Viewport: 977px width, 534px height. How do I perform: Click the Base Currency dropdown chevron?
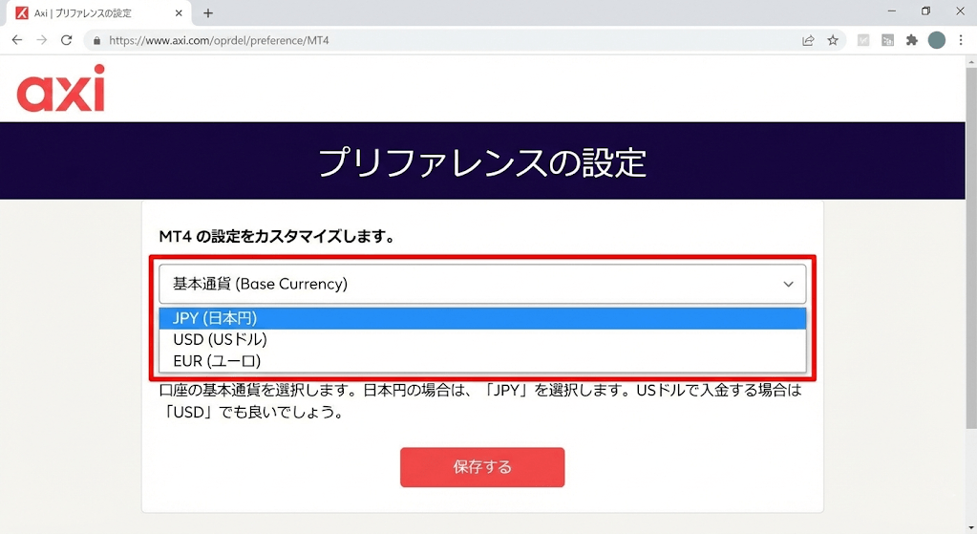(788, 284)
